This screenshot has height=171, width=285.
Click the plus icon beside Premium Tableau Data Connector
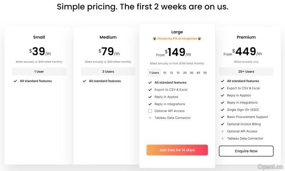pyautogui.click(x=222, y=138)
